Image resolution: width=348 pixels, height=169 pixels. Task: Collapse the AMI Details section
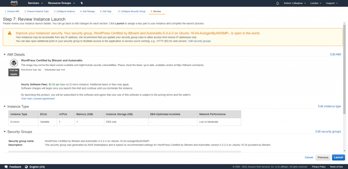(x=4, y=55)
